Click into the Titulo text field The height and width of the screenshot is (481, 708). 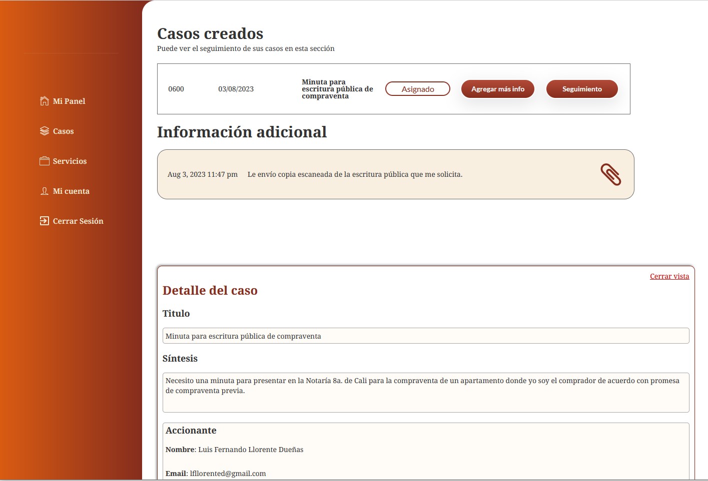pos(425,336)
